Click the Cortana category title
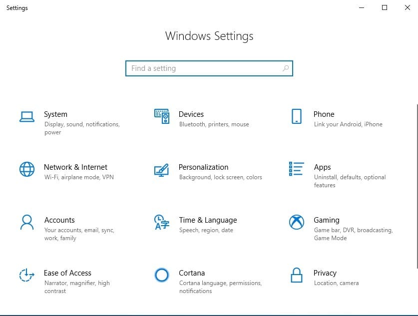418x316 pixels. coord(192,273)
